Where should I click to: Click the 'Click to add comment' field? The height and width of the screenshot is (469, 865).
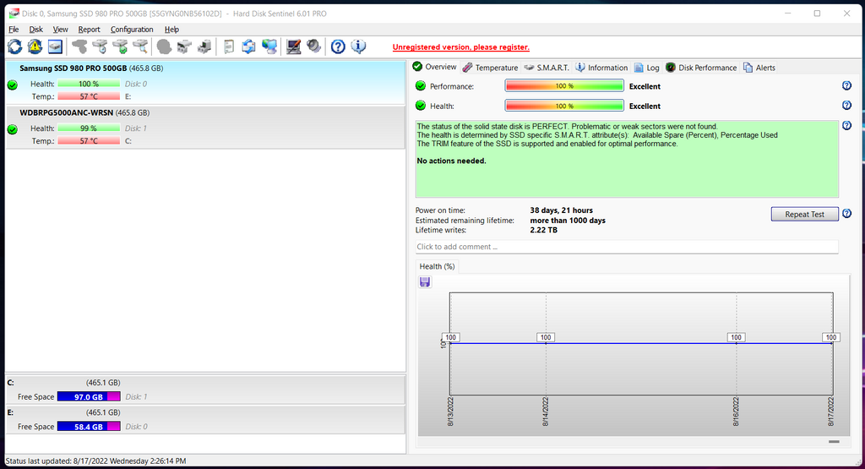[x=626, y=247]
